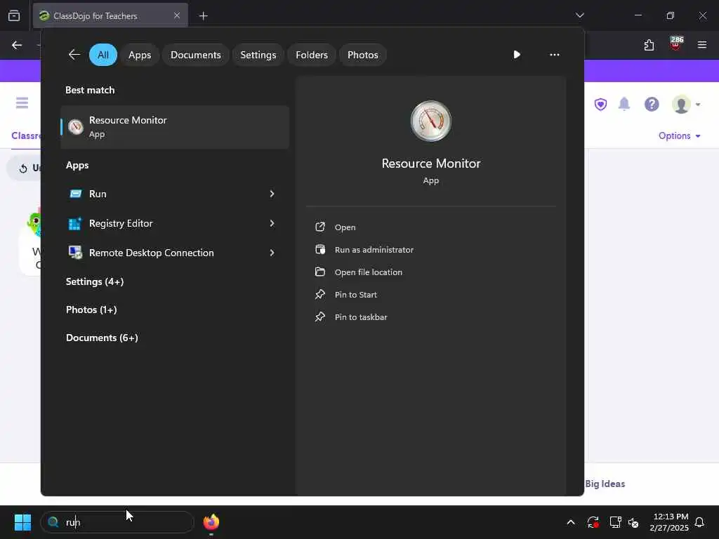
Task: Open network status tray icon
Action: [x=615, y=522]
